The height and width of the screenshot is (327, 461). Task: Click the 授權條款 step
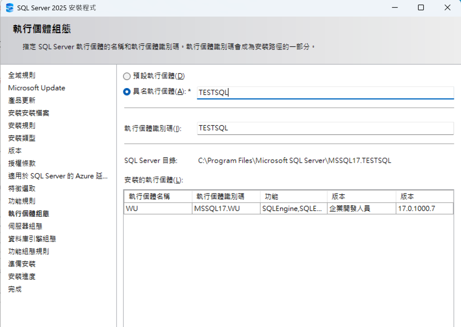coord(22,163)
